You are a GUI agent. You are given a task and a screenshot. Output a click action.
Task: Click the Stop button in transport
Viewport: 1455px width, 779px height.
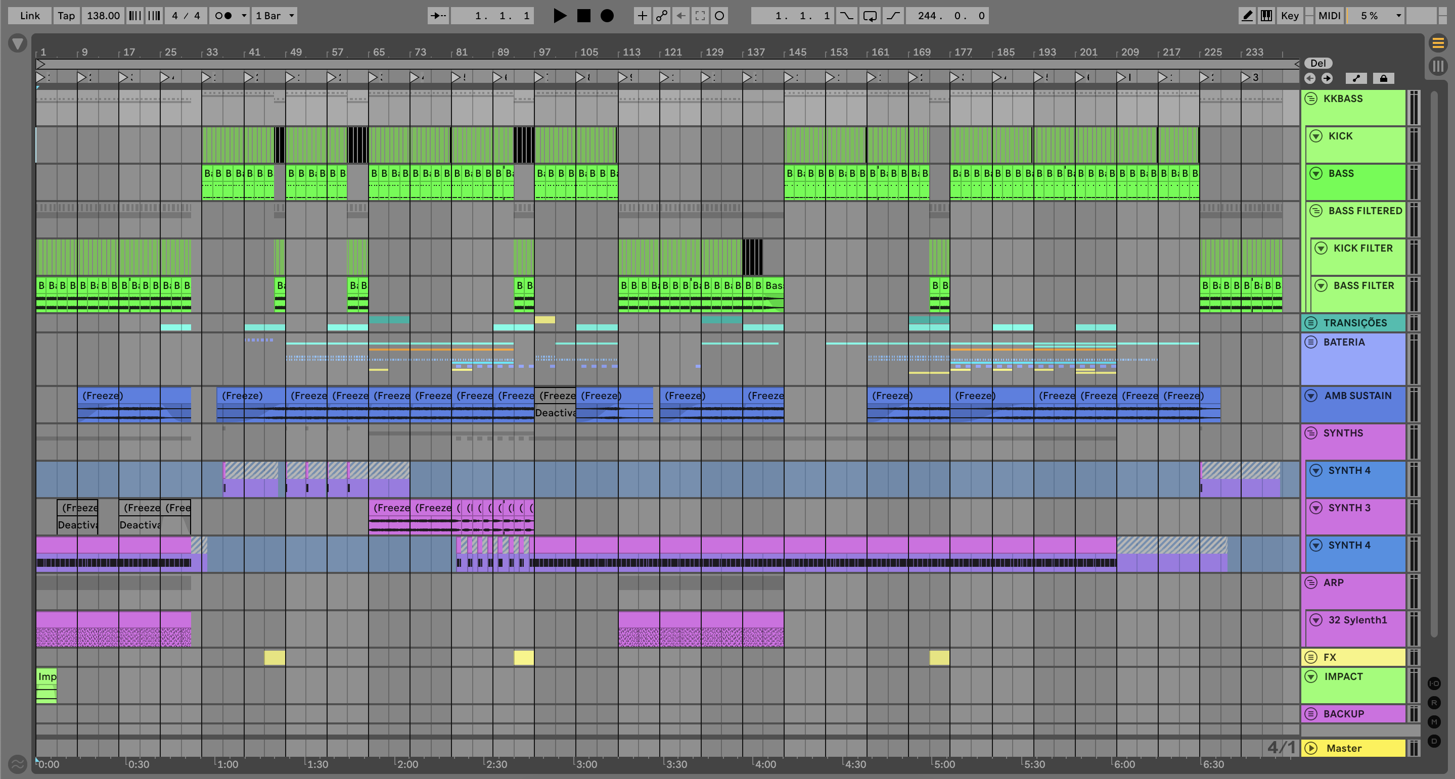point(583,16)
